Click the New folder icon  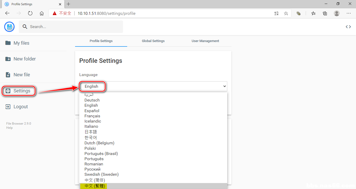coord(8,59)
